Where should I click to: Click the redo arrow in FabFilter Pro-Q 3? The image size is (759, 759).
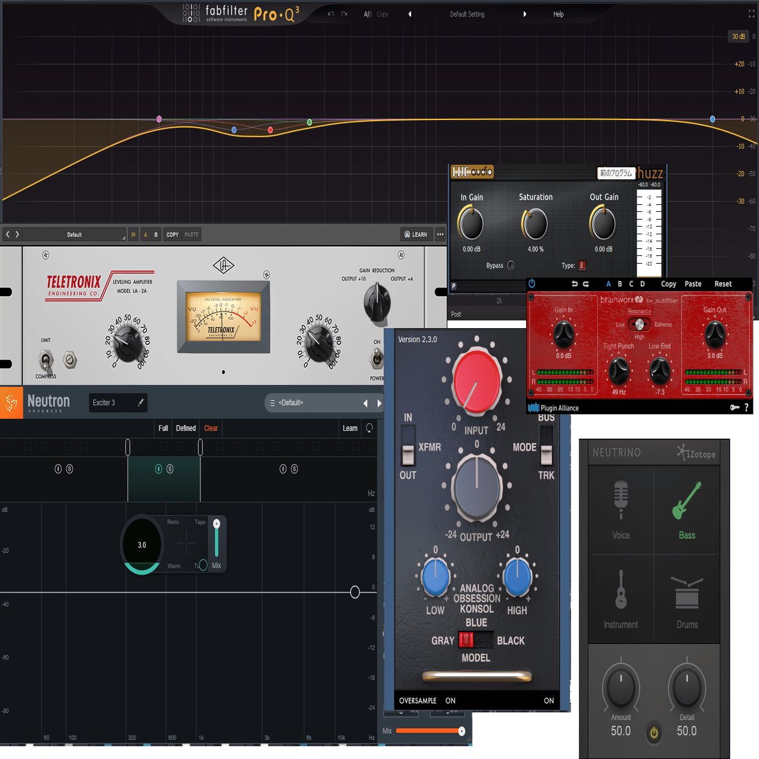coord(344,14)
